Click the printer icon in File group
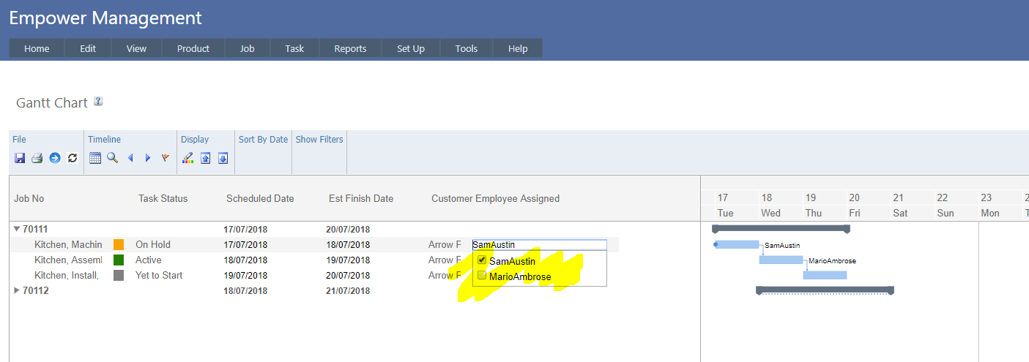 coord(37,158)
